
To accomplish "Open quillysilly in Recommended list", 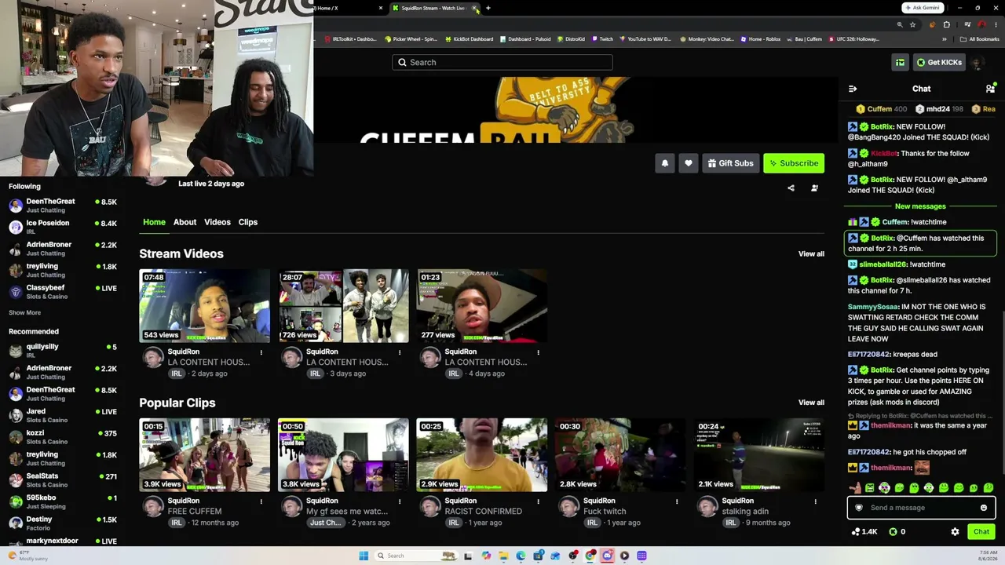I will pos(63,350).
